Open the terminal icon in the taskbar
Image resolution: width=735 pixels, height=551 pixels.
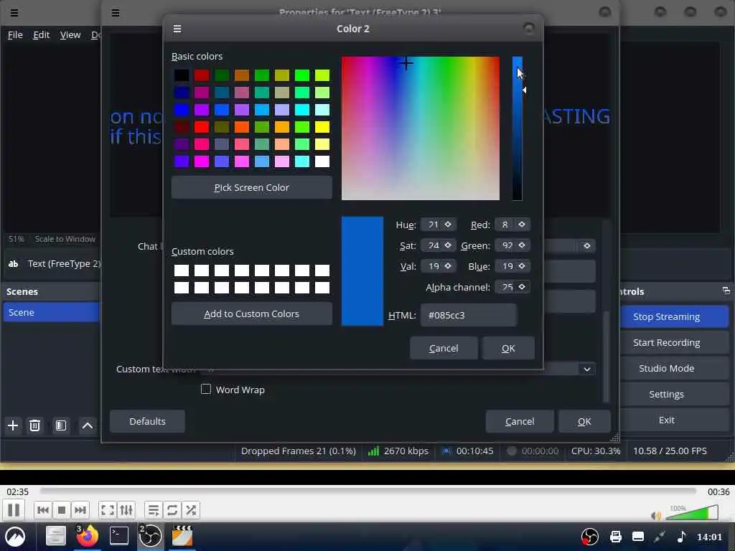point(119,536)
